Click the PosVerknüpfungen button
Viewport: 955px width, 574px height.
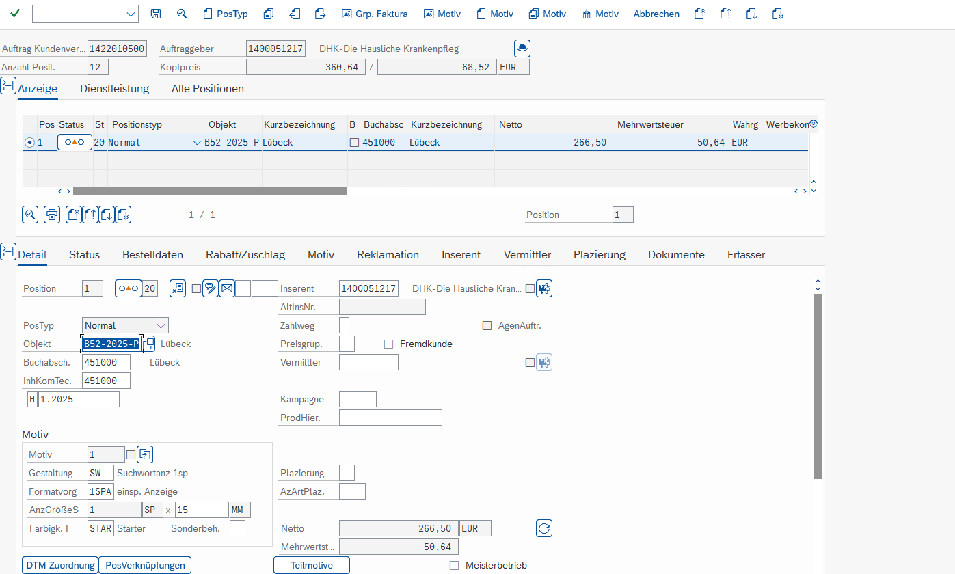pyautogui.click(x=145, y=565)
